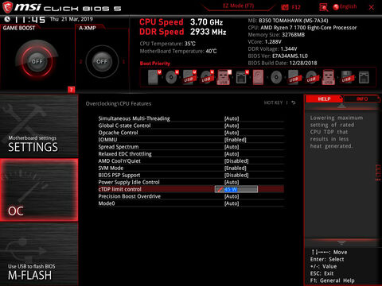Select the non-UEFI USB hard disk boot icon
Image resolution: width=382 pixels, height=286 pixels.
294,77
